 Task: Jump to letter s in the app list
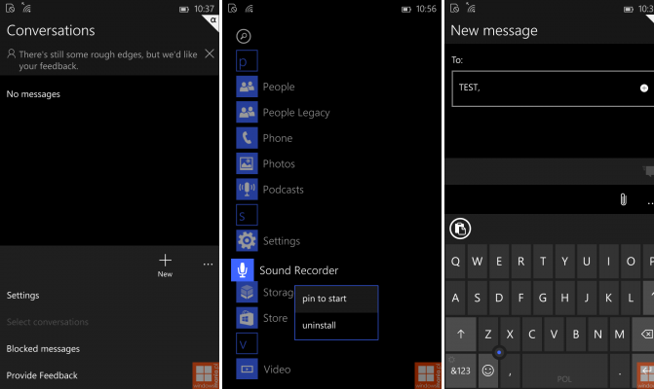pos(247,215)
